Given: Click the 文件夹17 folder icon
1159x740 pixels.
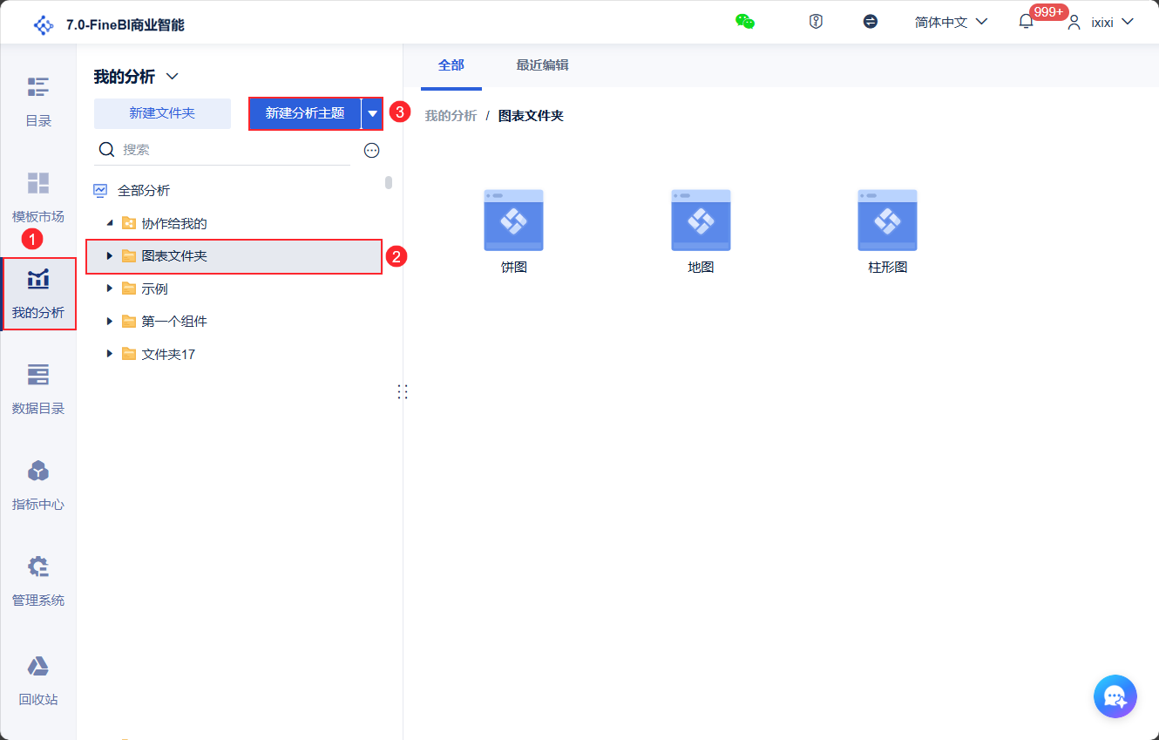Looking at the screenshot, I should point(129,354).
